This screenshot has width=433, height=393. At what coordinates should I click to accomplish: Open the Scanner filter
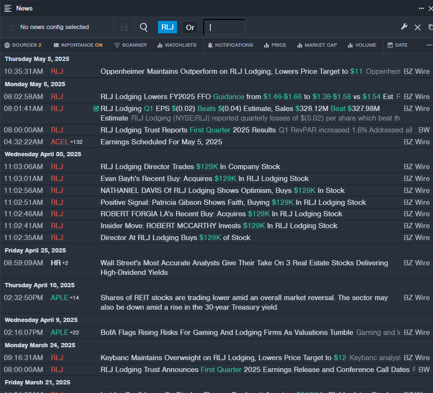(130, 45)
